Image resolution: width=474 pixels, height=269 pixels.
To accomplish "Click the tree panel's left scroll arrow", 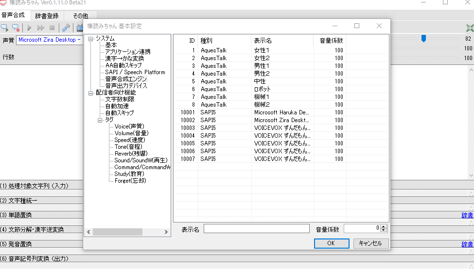I will 88,232.
